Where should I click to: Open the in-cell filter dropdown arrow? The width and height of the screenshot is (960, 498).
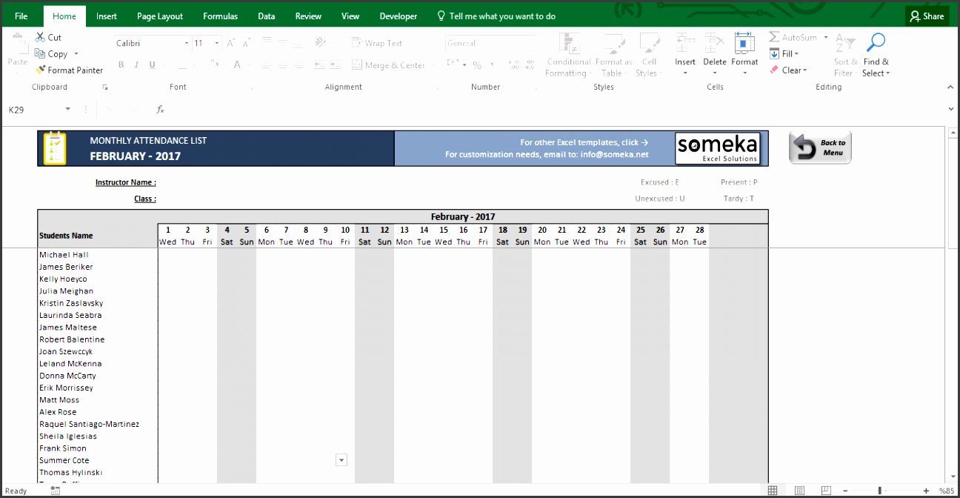341,459
